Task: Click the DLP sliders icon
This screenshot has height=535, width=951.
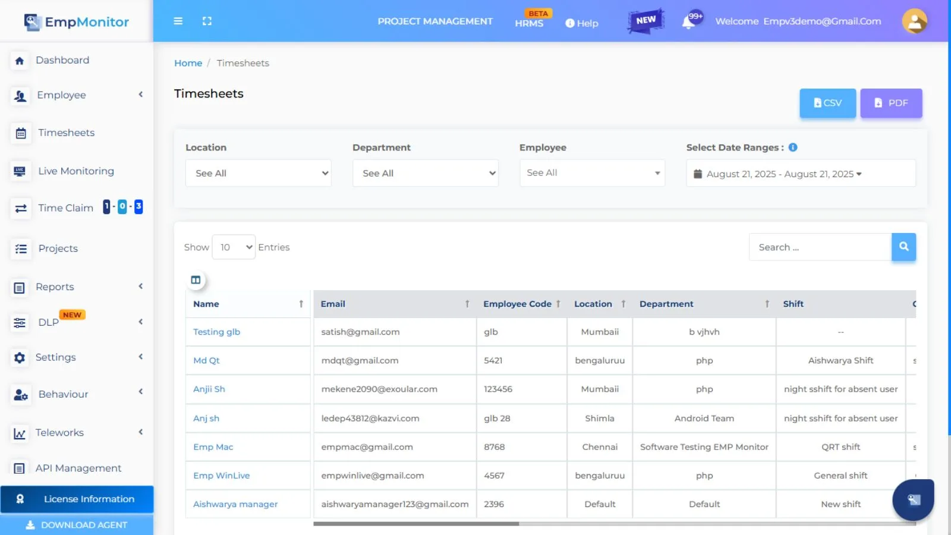Action: [20, 323]
